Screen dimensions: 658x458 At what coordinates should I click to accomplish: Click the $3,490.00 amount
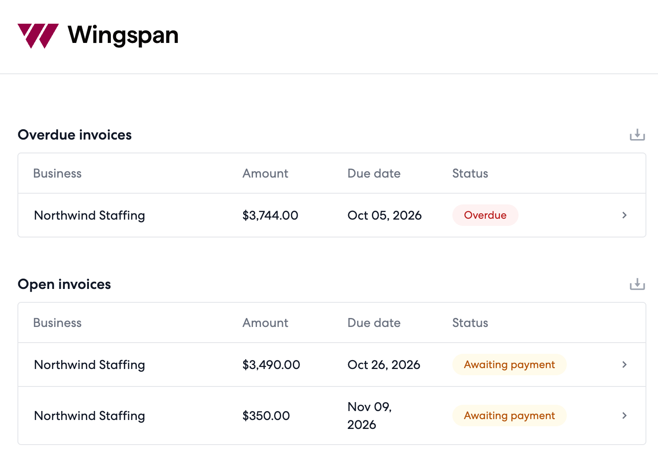click(271, 365)
